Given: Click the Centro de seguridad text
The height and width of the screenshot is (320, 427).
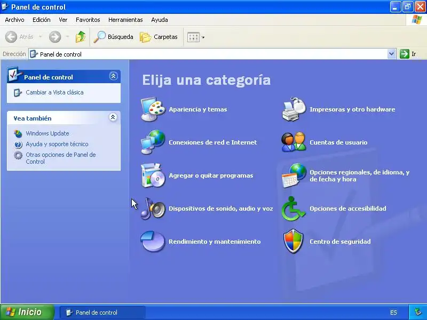Looking at the screenshot, I should [340, 242].
